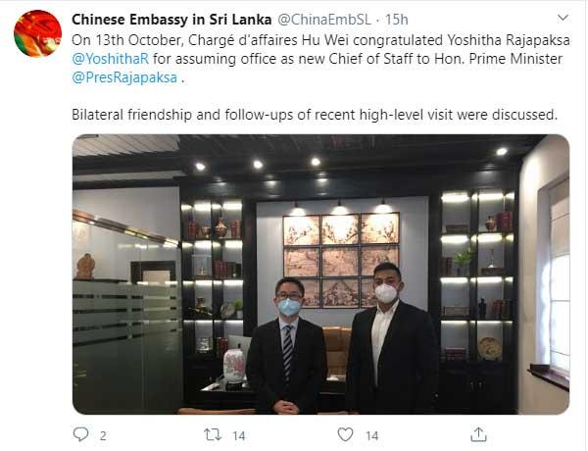Click the reply count number 2
Viewport: 588px width, 451px height.
(x=103, y=435)
